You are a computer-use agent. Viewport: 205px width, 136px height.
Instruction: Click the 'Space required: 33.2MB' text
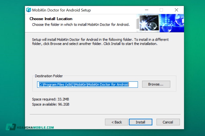click(x=50, y=99)
